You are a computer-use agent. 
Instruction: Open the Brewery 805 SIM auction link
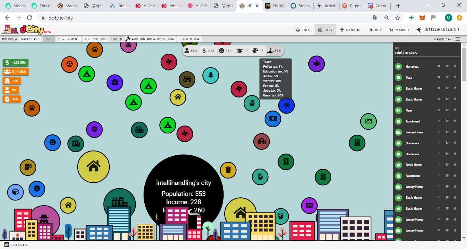coord(150,39)
